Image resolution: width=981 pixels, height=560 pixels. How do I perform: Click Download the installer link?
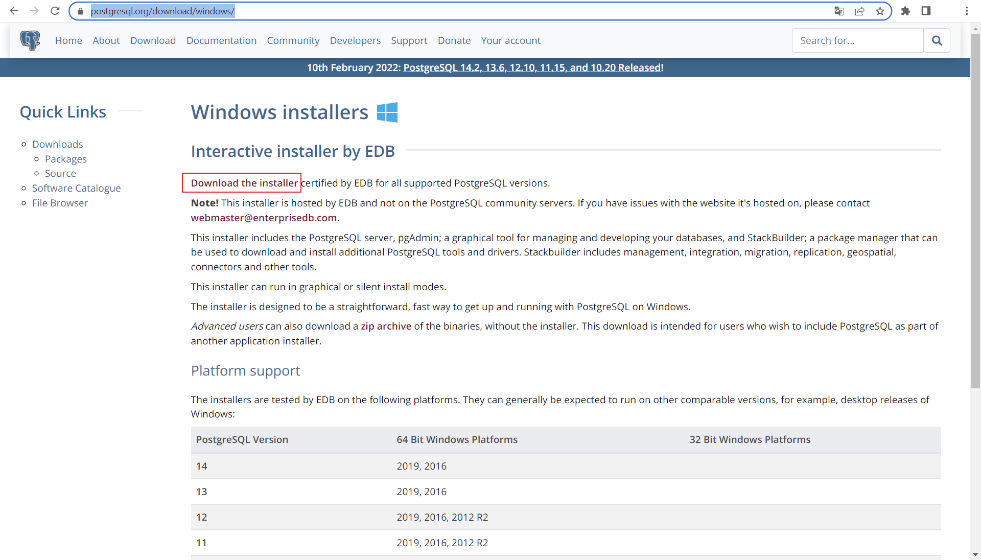[x=244, y=183]
